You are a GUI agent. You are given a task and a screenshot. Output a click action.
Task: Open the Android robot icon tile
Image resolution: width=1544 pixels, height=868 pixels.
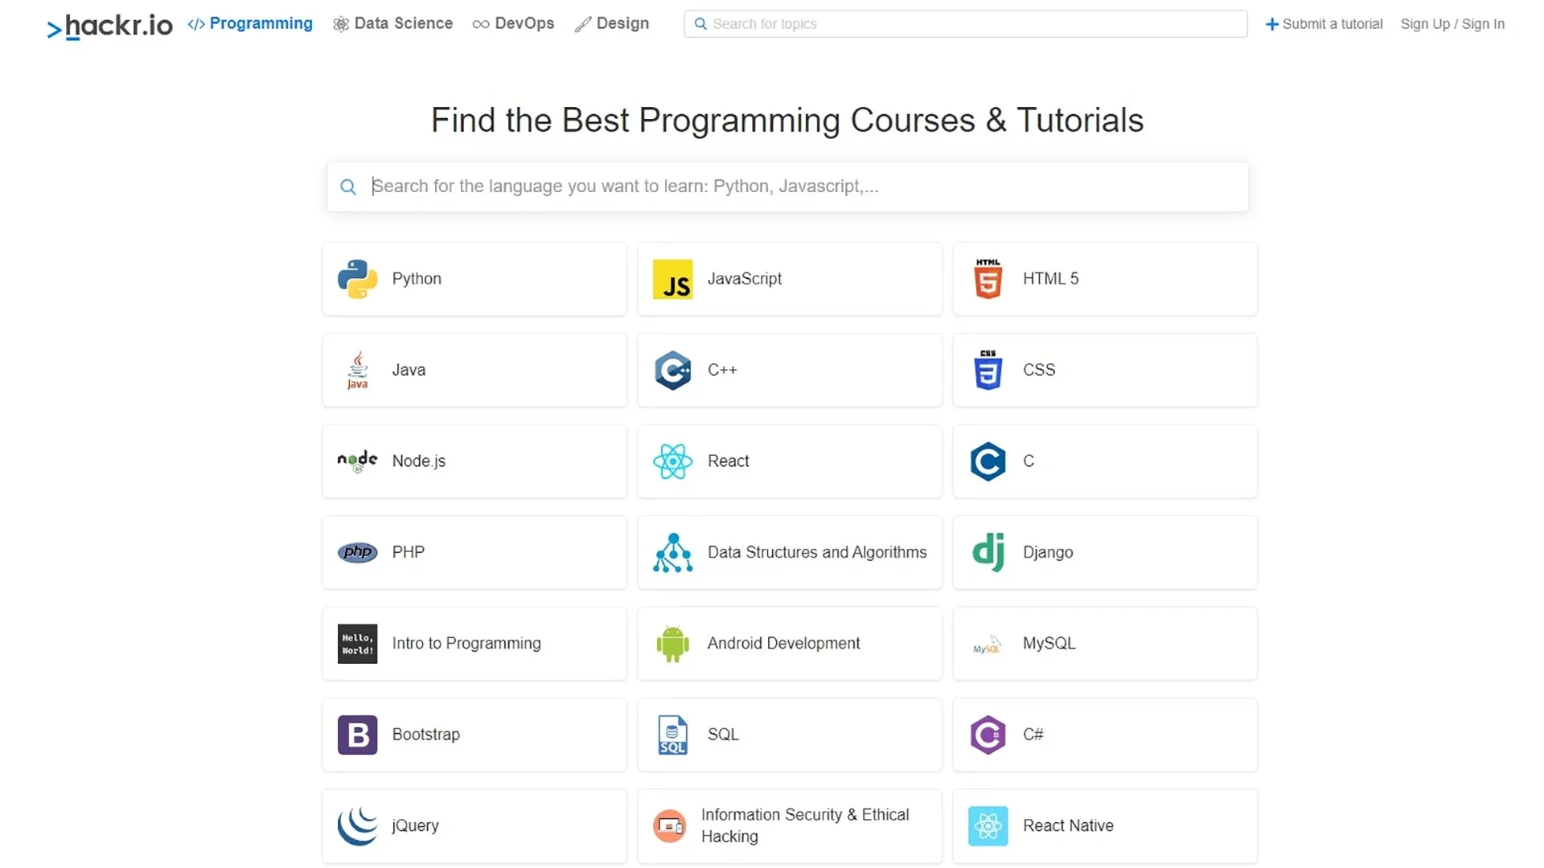672,644
